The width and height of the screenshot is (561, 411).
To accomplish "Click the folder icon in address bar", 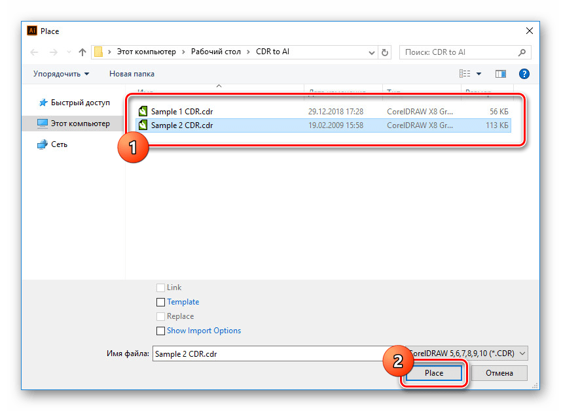I will (x=98, y=52).
